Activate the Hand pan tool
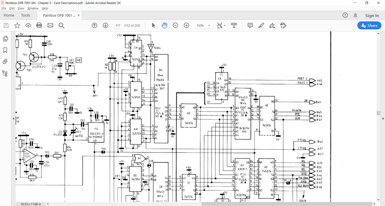The height and width of the screenshot is (206, 385). (164, 25)
